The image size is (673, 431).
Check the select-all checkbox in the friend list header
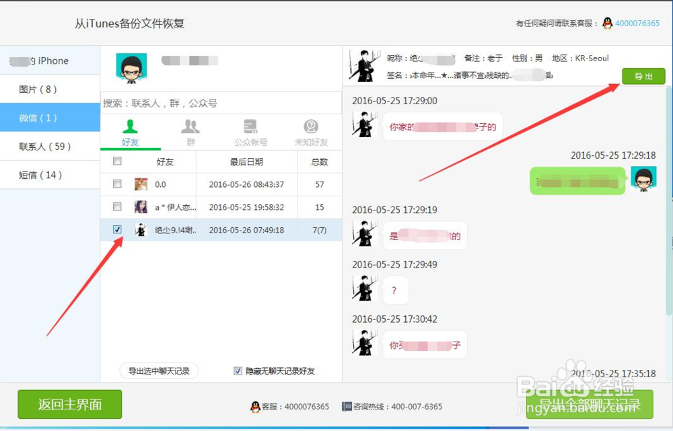(117, 161)
